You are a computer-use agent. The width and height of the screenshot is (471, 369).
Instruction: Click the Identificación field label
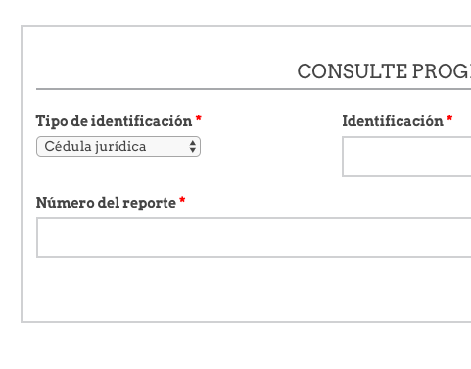pyautogui.click(x=393, y=121)
